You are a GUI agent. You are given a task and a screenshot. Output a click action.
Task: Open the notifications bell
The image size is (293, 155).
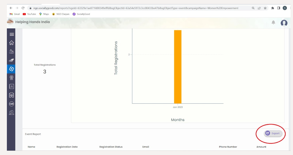tap(273, 22)
